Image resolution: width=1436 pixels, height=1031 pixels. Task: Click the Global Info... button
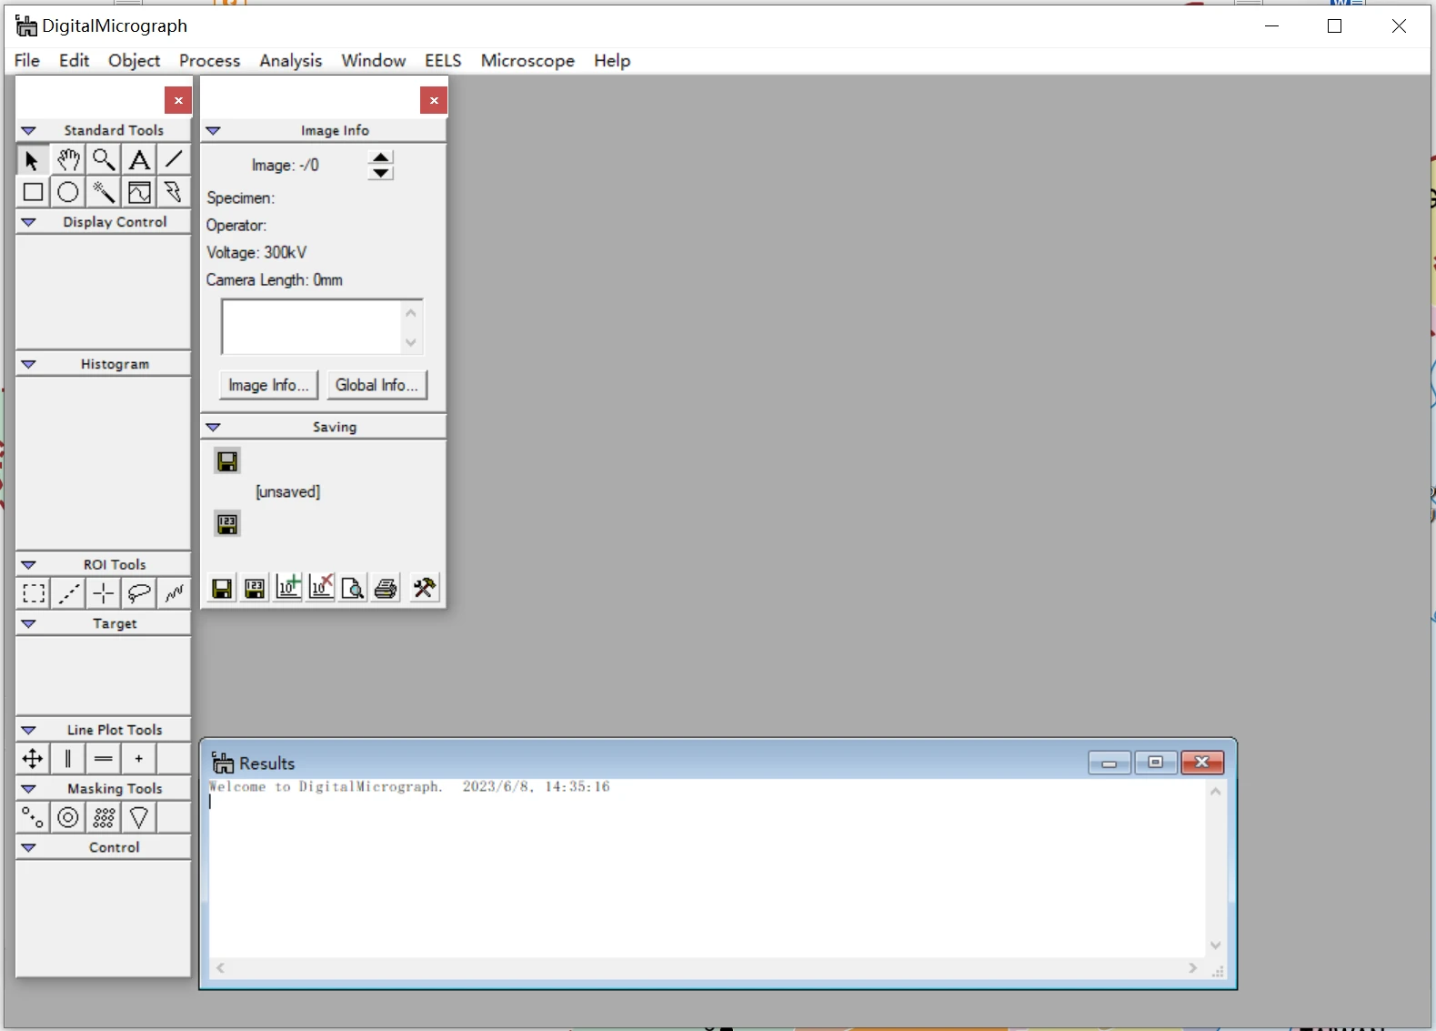[377, 385]
